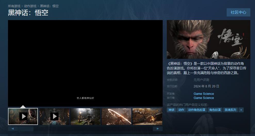
Task: Click the left arrow of thumbnail strip
Action: point(13,129)
